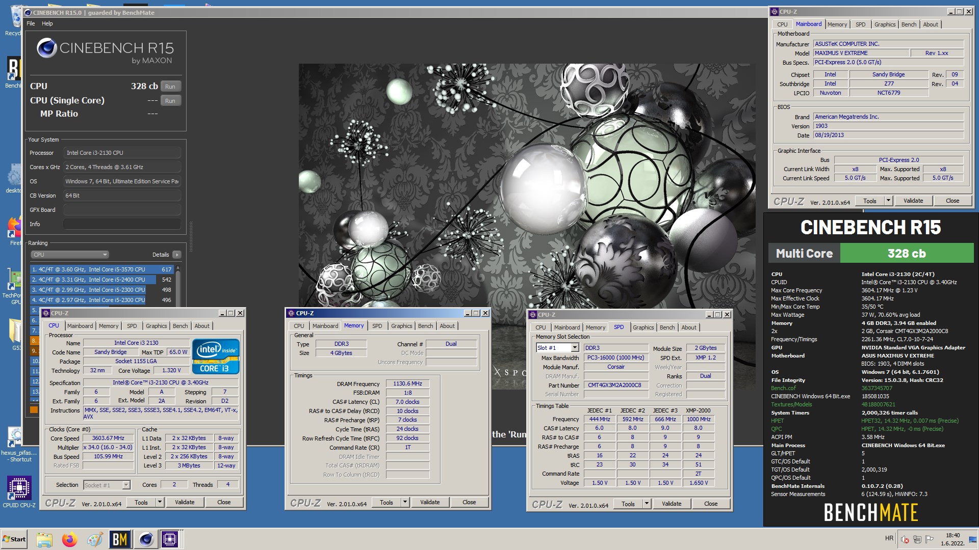Click the SPD CPU-Z window title icon
The image size is (979, 550).
pos(533,315)
